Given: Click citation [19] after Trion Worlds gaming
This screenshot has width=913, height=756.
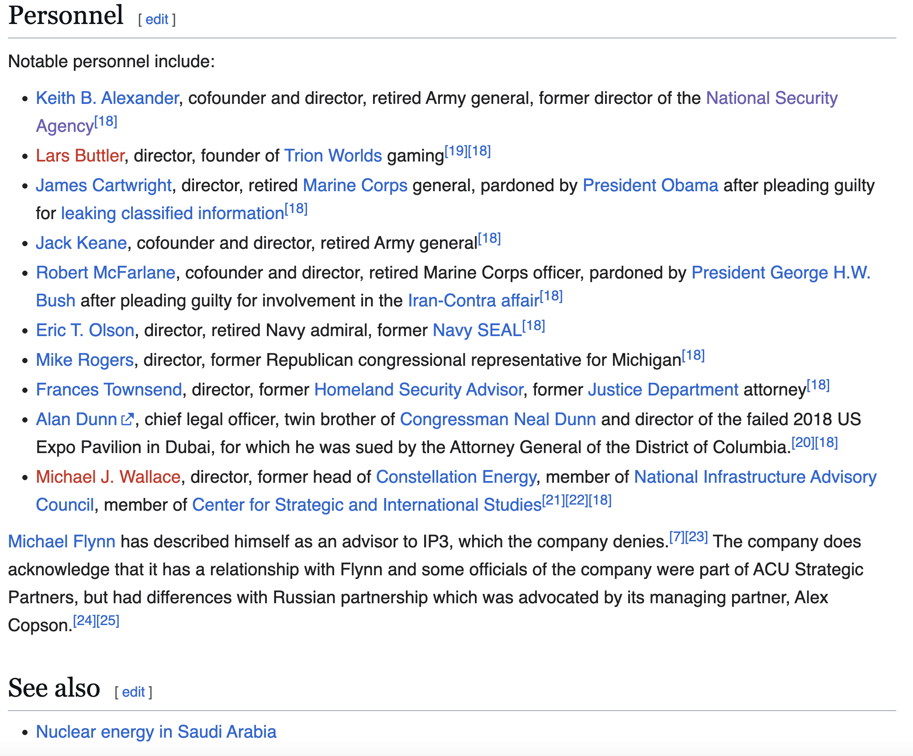Looking at the screenshot, I should 456,151.
